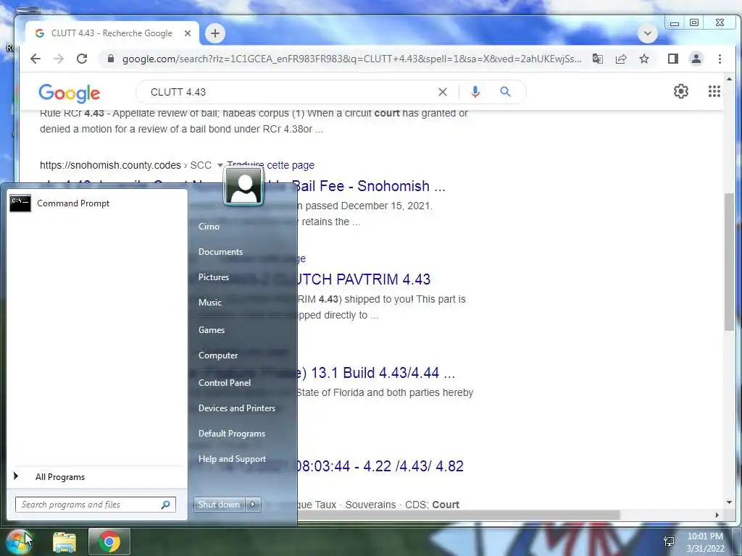Open Help and Support
The height and width of the screenshot is (556, 742).
click(x=232, y=458)
